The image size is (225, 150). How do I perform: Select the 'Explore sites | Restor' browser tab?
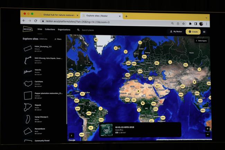tap(101, 16)
